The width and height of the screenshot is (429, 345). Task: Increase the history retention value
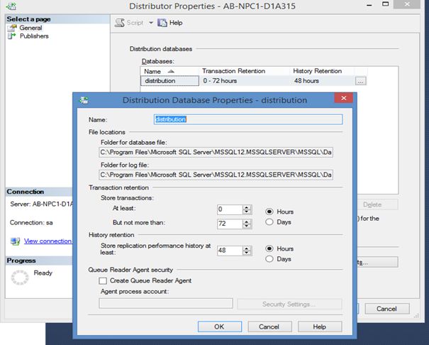(x=247, y=248)
